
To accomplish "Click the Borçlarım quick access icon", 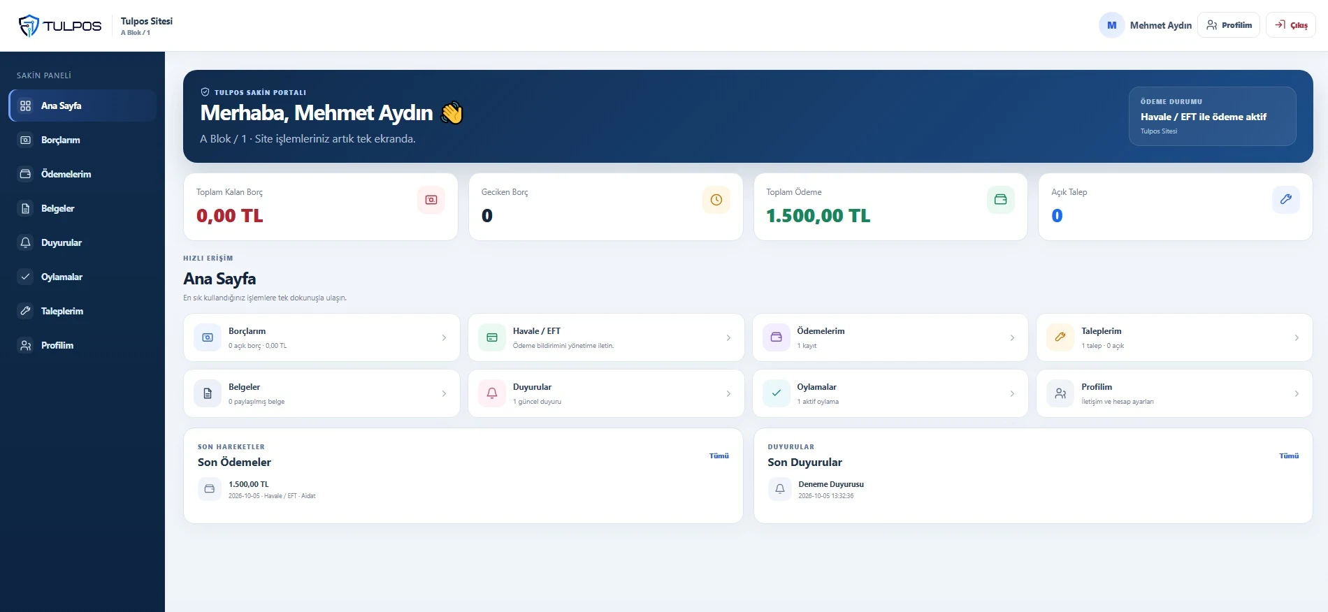I will tap(208, 337).
